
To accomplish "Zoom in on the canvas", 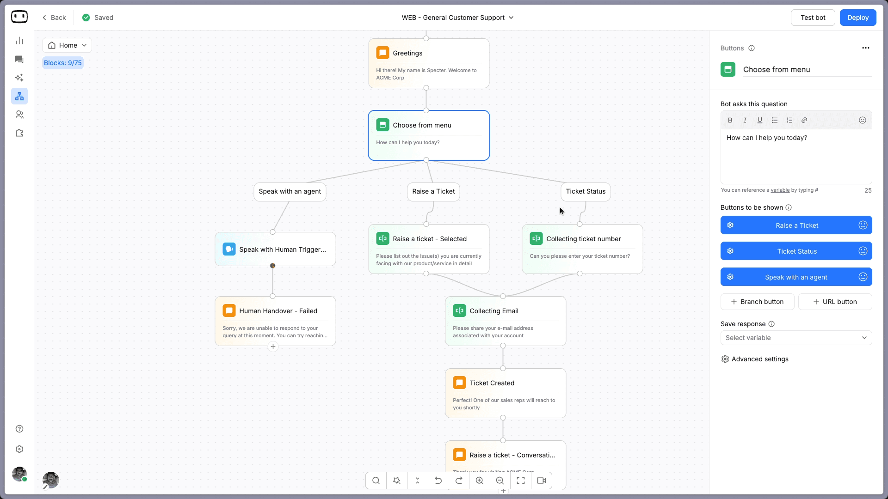I will pos(480,481).
